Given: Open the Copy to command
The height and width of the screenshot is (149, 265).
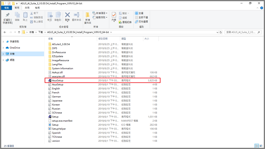Looking at the screenshot, I should pyautogui.click(x=58, y=17).
